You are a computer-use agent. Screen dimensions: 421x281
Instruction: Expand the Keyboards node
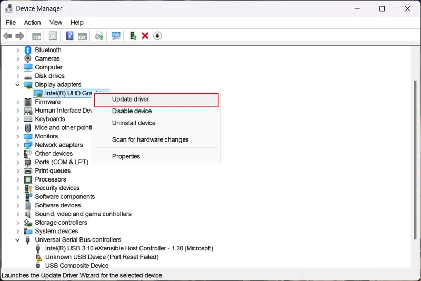click(x=18, y=119)
